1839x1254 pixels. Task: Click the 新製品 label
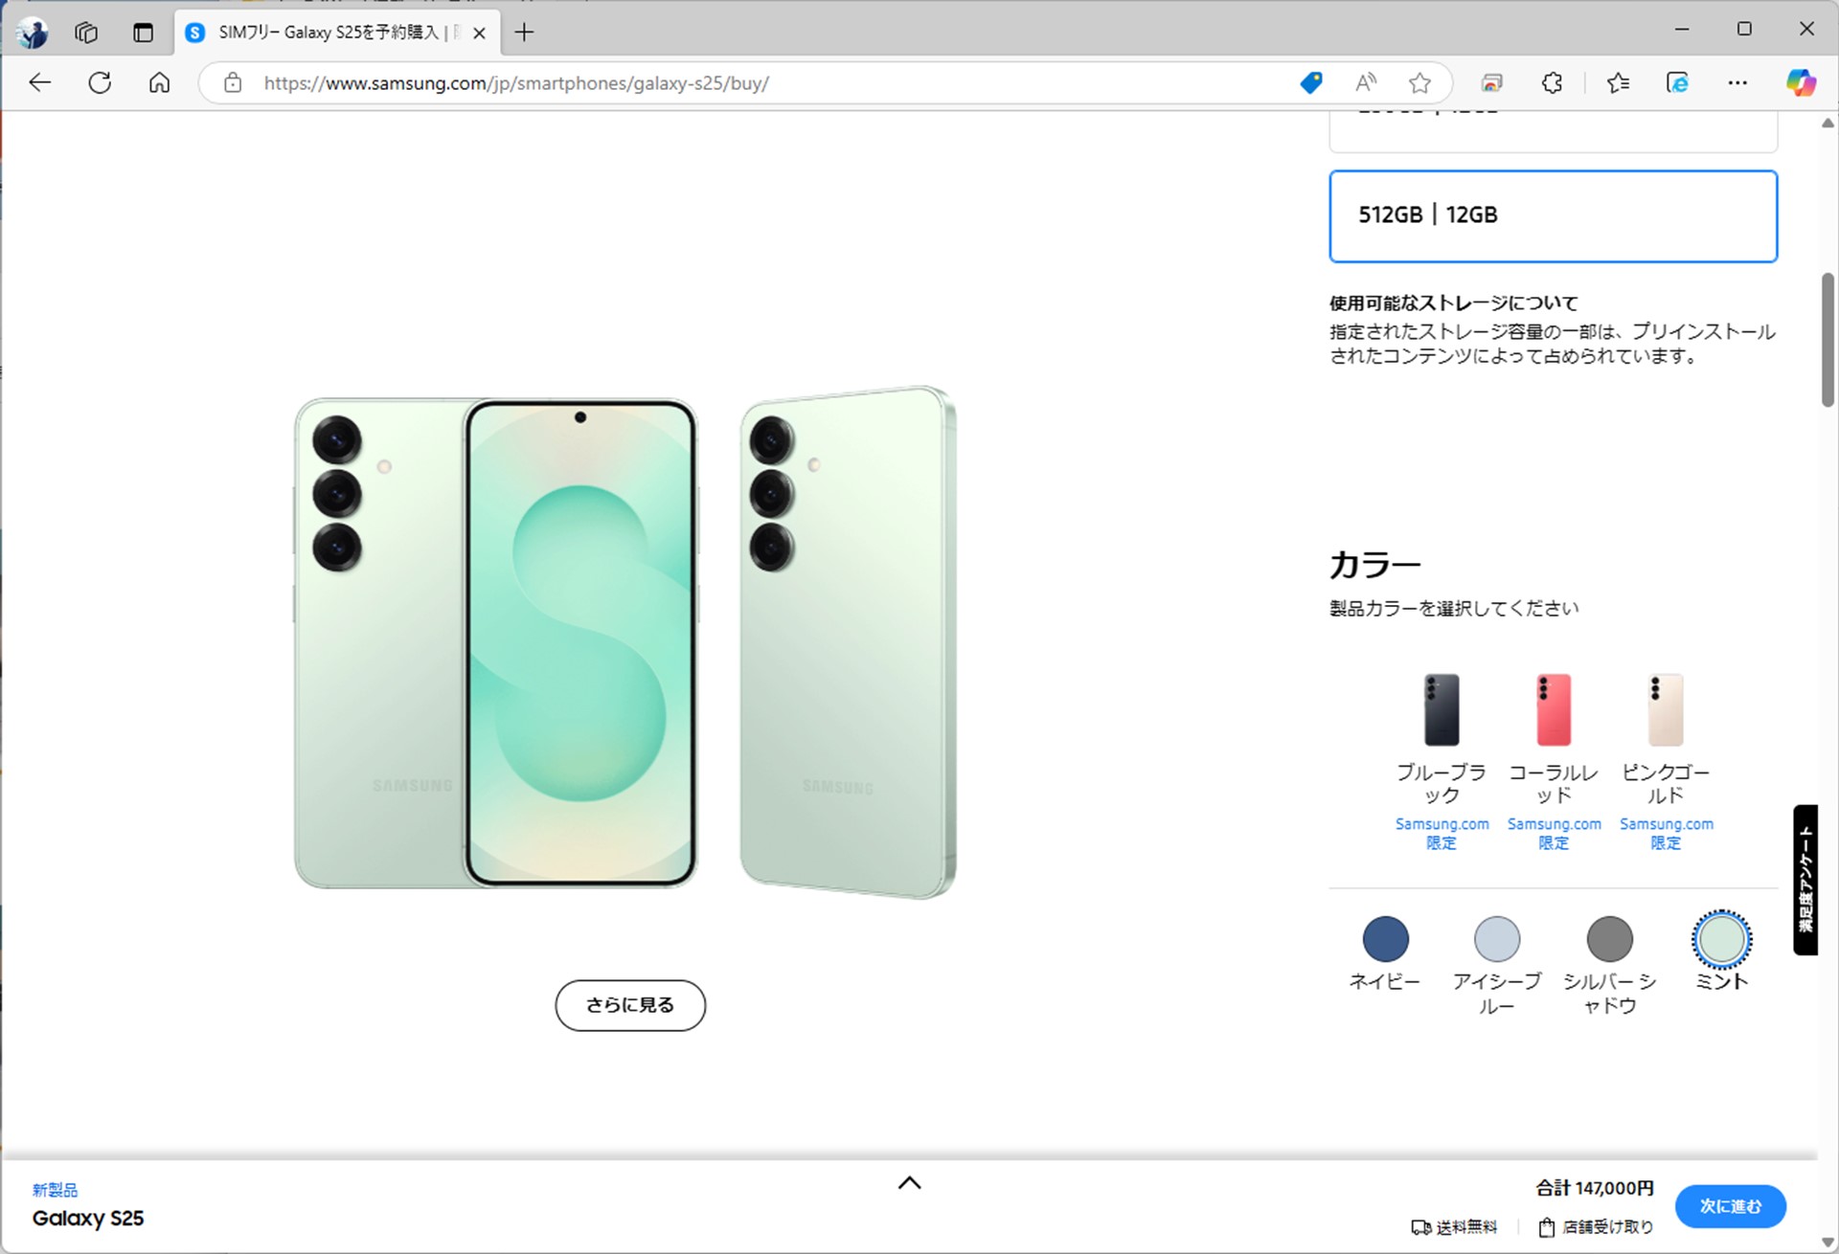pyautogui.click(x=55, y=1190)
